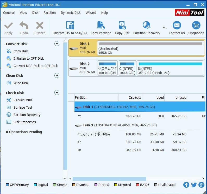Screen dimensions: 207x194
Task: Open the Copy Partition tool
Action: (x=101, y=28)
